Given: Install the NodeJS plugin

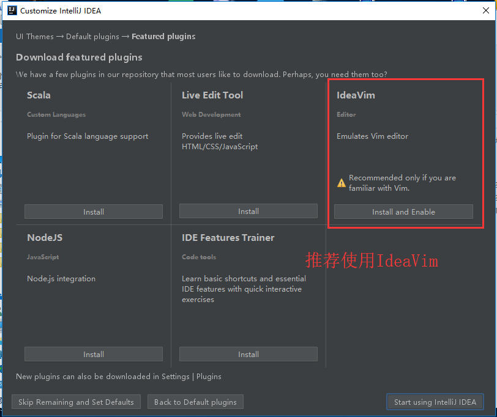Looking at the screenshot, I should (94, 354).
